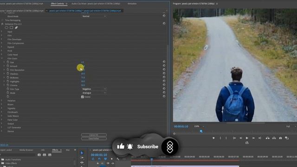
Task: Open the Full playback resolution dropdown
Action: tap(291, 126)
